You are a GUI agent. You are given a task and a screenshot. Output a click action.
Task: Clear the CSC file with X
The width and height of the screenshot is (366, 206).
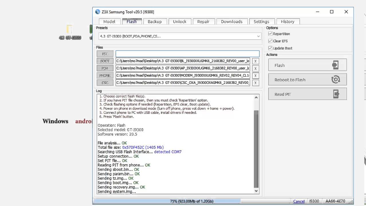point(255,83)
